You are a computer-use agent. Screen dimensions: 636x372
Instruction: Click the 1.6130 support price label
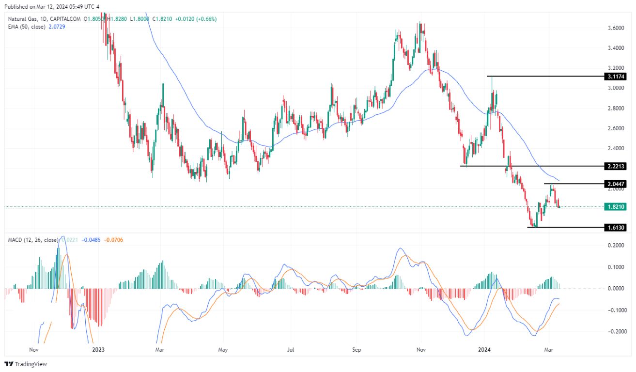pyautogui.click(x=615, y=227)
